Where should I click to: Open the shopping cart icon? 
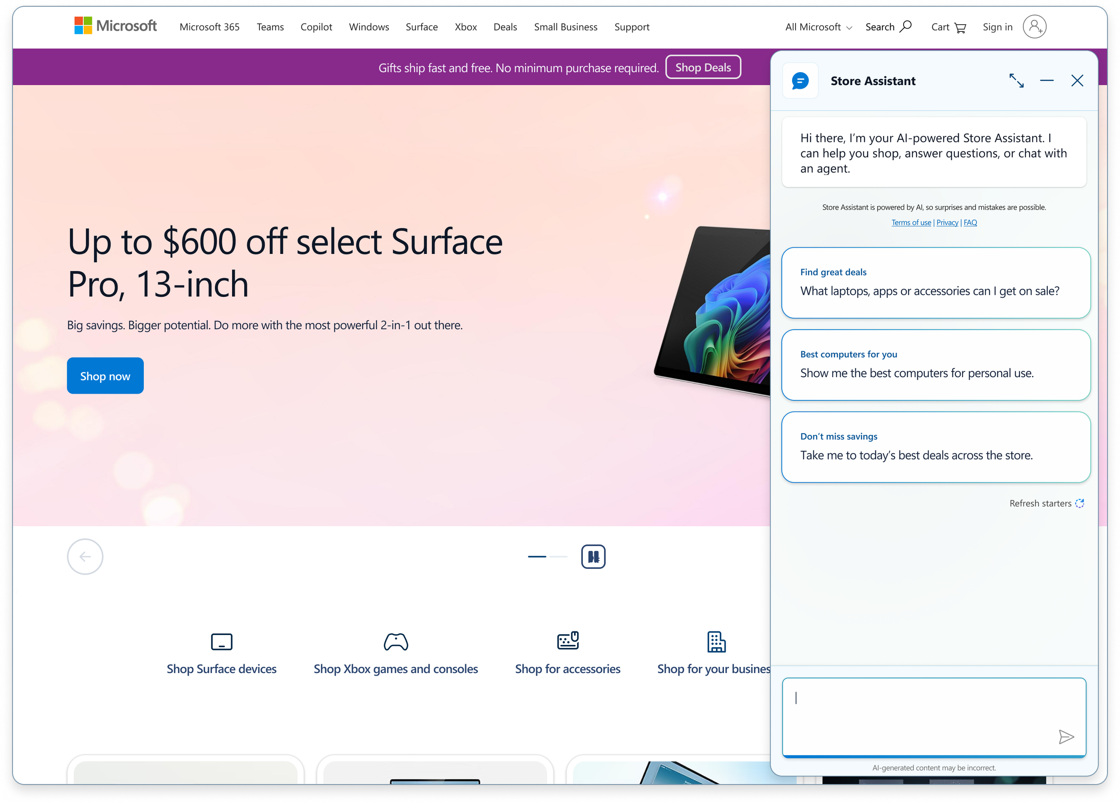coord(960,28)
